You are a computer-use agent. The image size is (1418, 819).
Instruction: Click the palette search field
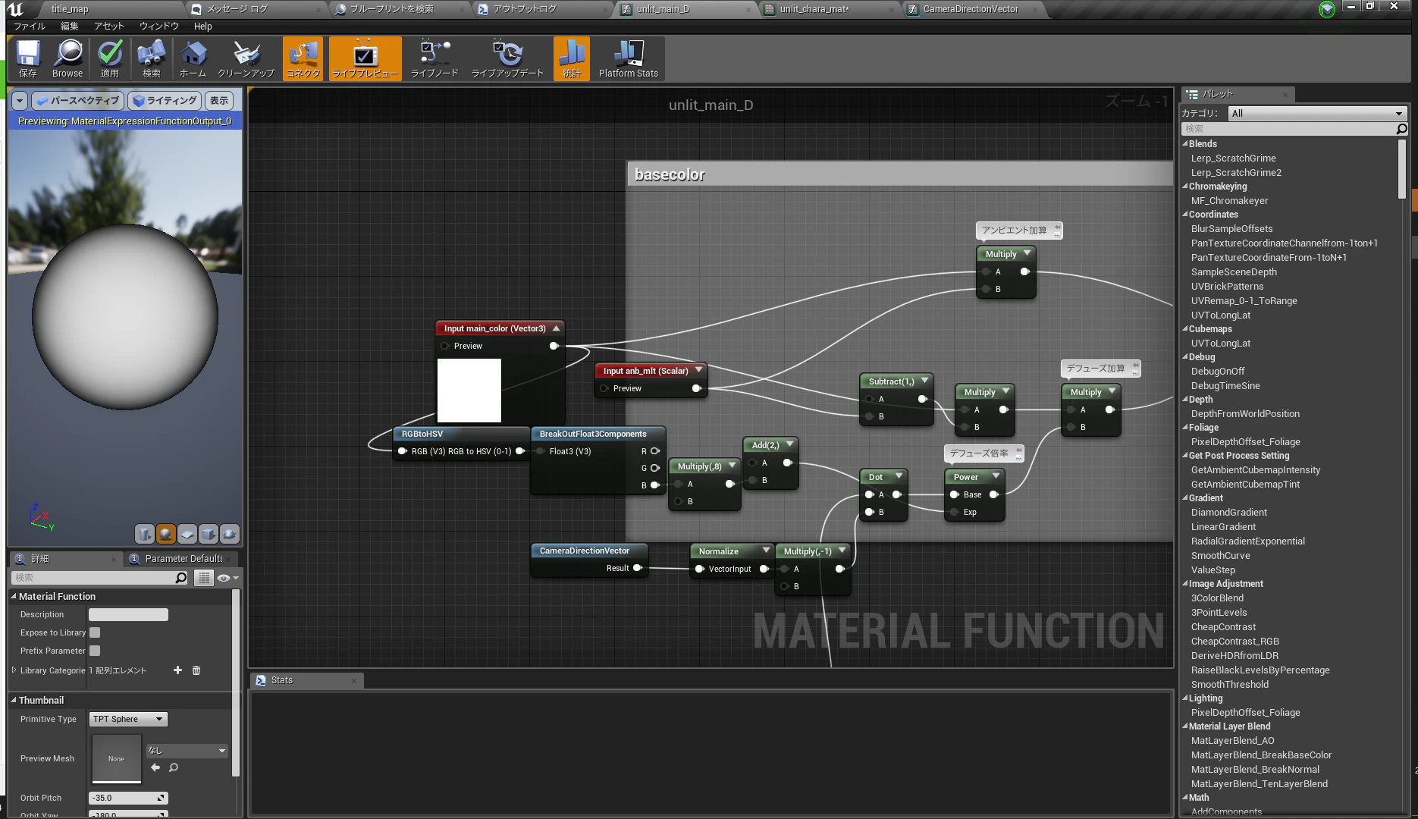click(x=1288, y=129)
